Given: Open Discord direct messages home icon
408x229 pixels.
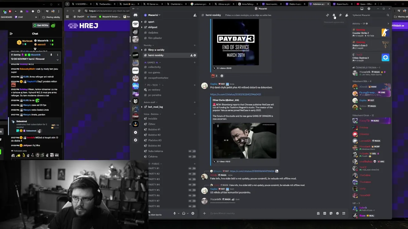Looking at the screenshot, I should 135,15.
